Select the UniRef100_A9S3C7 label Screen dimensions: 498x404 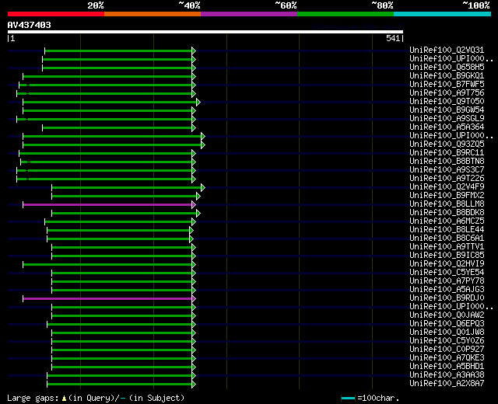point(447,169)
